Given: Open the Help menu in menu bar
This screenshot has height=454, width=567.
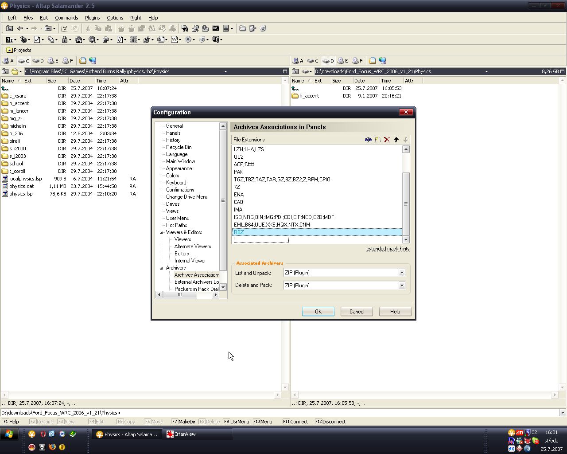Looking at the screenshot, I should (x=153, y=18).
